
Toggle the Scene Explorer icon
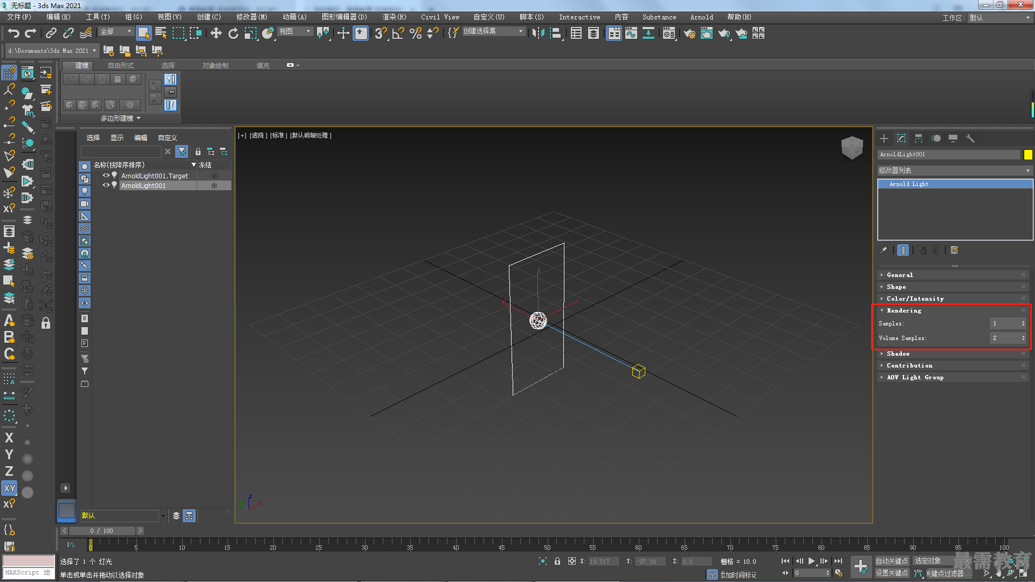[x=576, y=33]
